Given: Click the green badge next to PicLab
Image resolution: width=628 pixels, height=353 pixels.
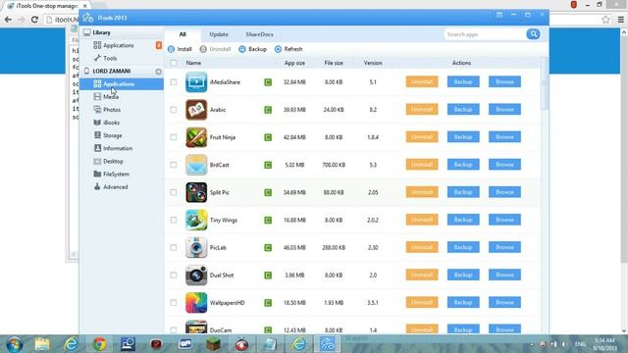Looking at the screenshot, I should point(268,248).
